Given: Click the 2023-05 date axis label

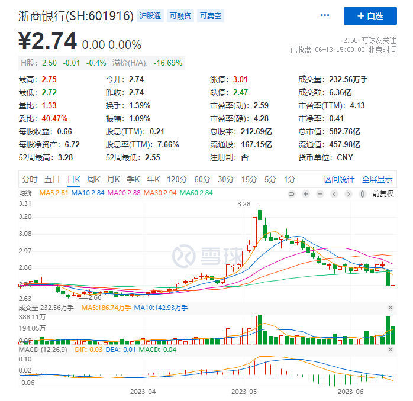Looking at the screenshot, I should [x=244, y=392].
